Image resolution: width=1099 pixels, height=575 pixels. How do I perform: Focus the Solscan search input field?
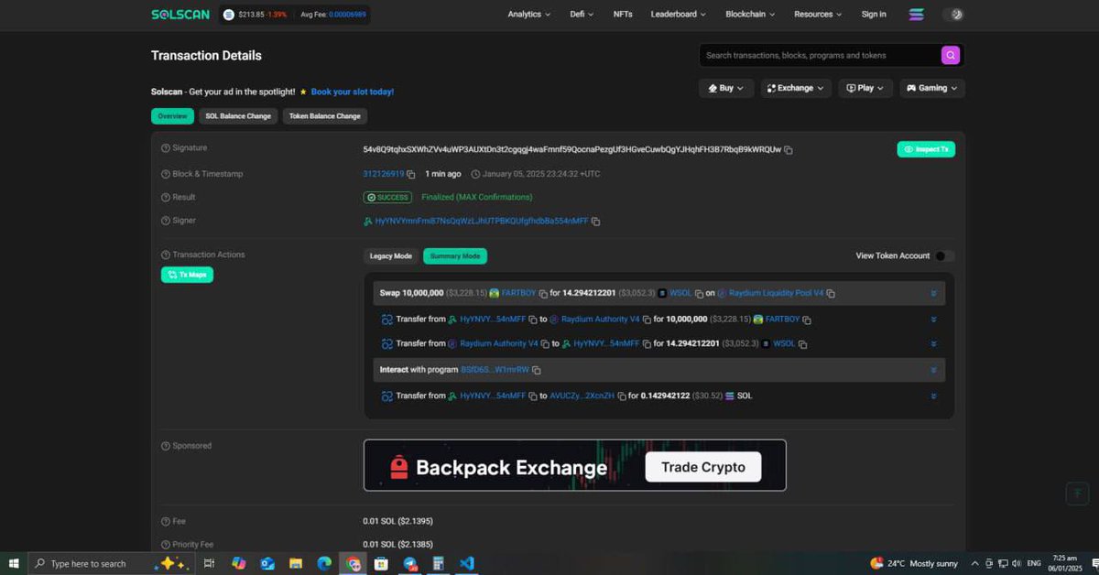pyautogui.click(x=820, y=55)
